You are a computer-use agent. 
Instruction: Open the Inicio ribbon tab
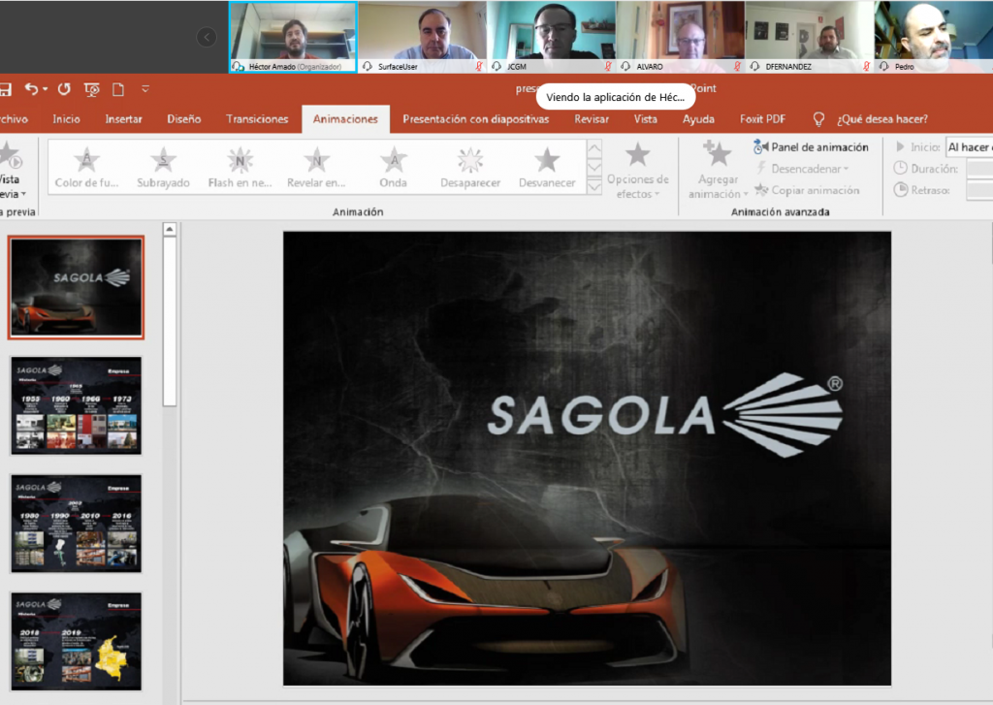tap(67, 119)
